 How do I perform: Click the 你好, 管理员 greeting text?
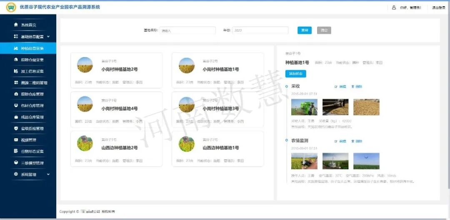410,8
